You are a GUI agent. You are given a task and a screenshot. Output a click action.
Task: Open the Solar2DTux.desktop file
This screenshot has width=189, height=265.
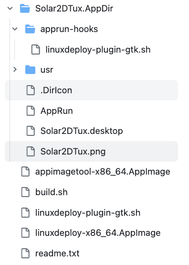click(x=82, y=131)
